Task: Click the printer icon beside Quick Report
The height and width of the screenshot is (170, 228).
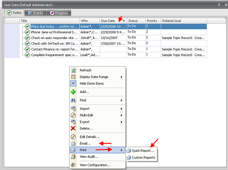Action: click(129, 150)
